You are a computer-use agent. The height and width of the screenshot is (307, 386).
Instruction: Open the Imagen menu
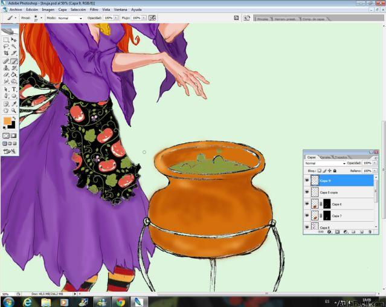pos(48,10)
